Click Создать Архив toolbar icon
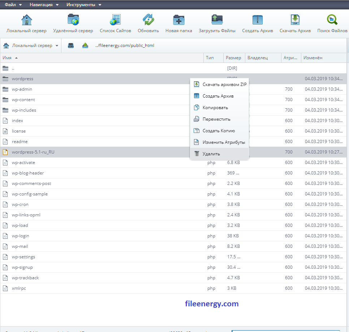The image size is (349, 332). (x=258, y=20)
